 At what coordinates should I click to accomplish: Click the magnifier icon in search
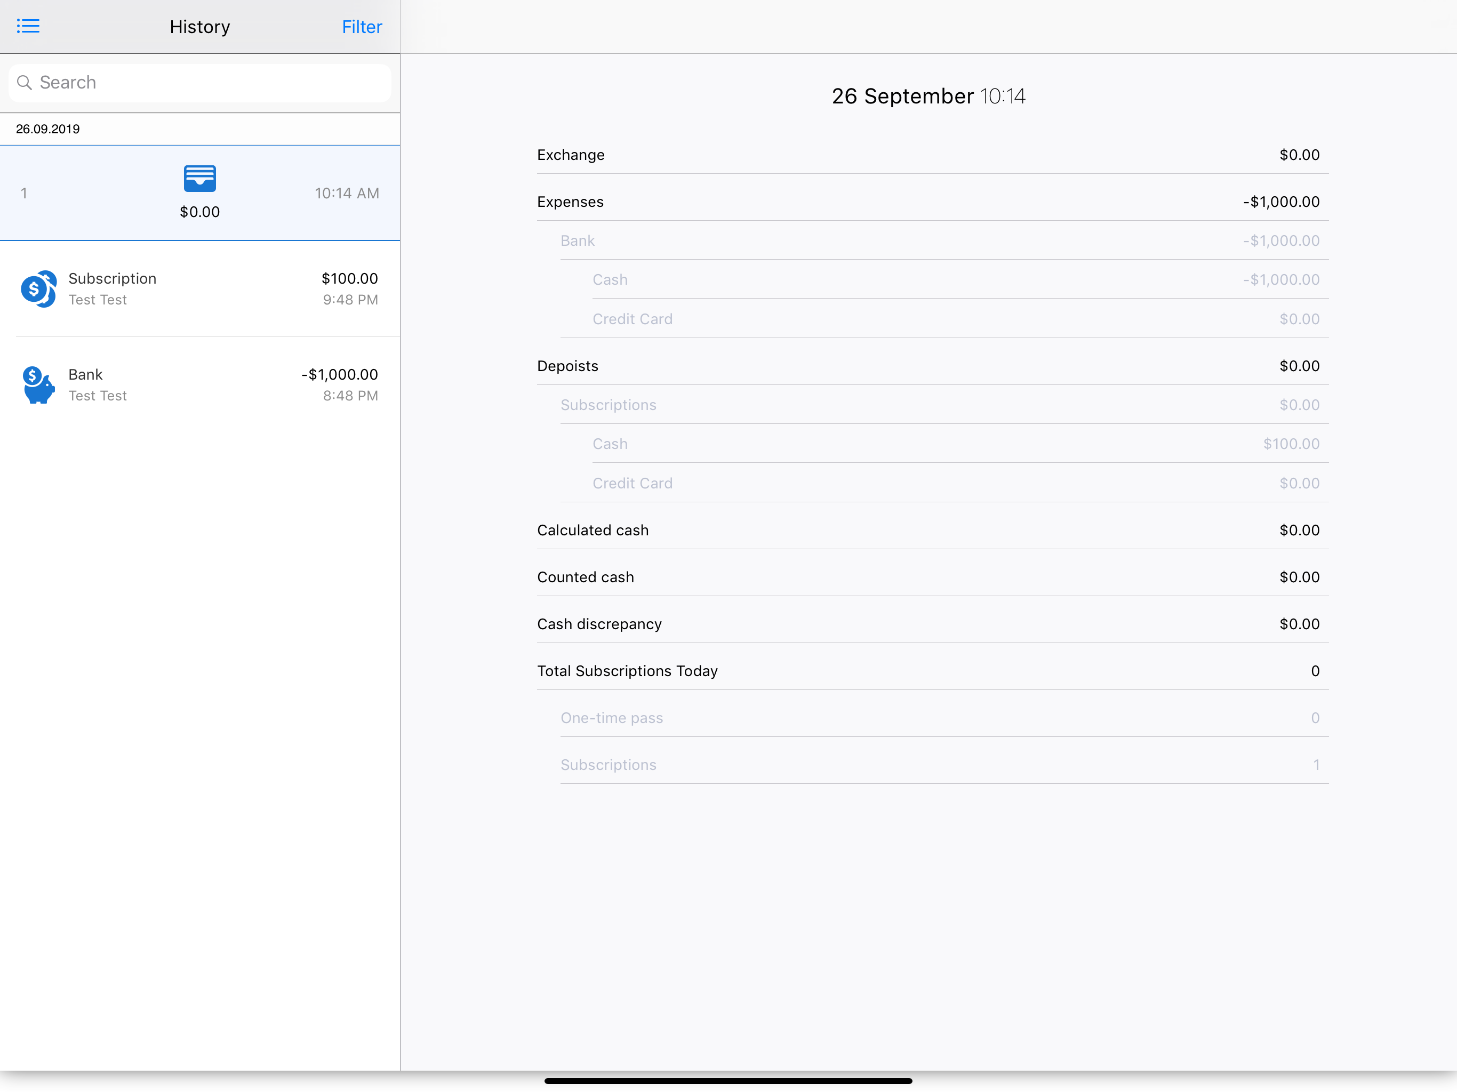tap(25, 82)
